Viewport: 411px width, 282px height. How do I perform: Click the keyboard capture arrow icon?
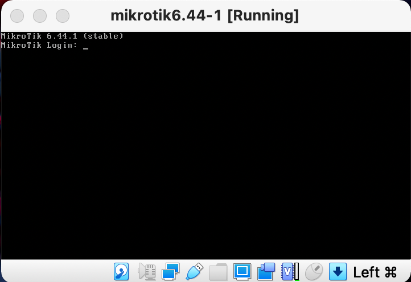338,272
